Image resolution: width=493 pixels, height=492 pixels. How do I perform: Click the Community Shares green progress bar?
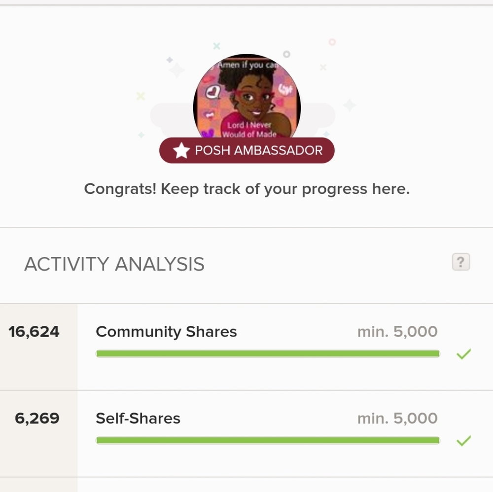click(268, 353)
